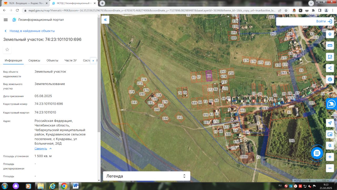Open Internet Explorer from the taskbar
The height and width of the screenshot is (190, 337).
(52, 186)
